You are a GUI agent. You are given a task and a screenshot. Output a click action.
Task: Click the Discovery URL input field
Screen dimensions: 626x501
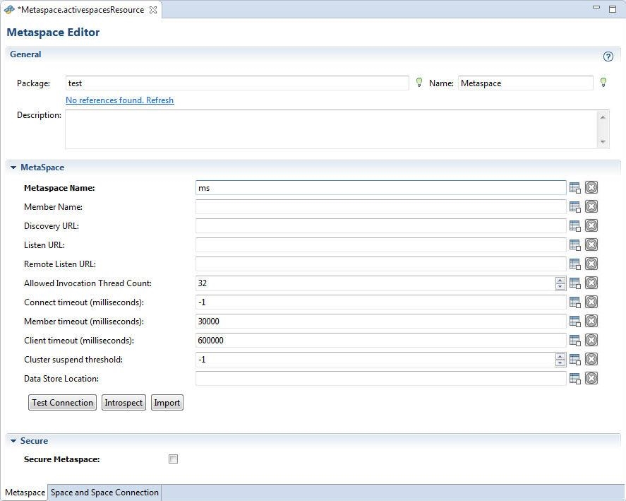[381, 226]
